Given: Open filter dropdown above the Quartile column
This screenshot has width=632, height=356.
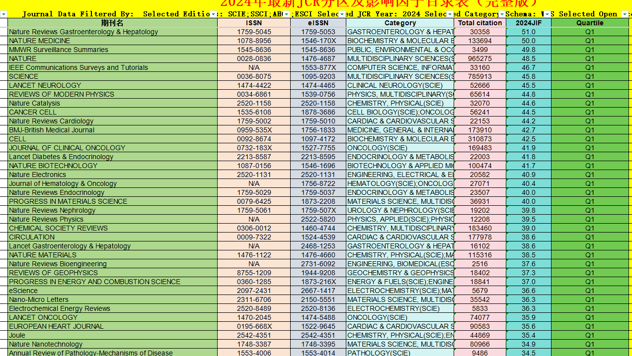Looking at the screenshot, I should (x=625, y=14).
